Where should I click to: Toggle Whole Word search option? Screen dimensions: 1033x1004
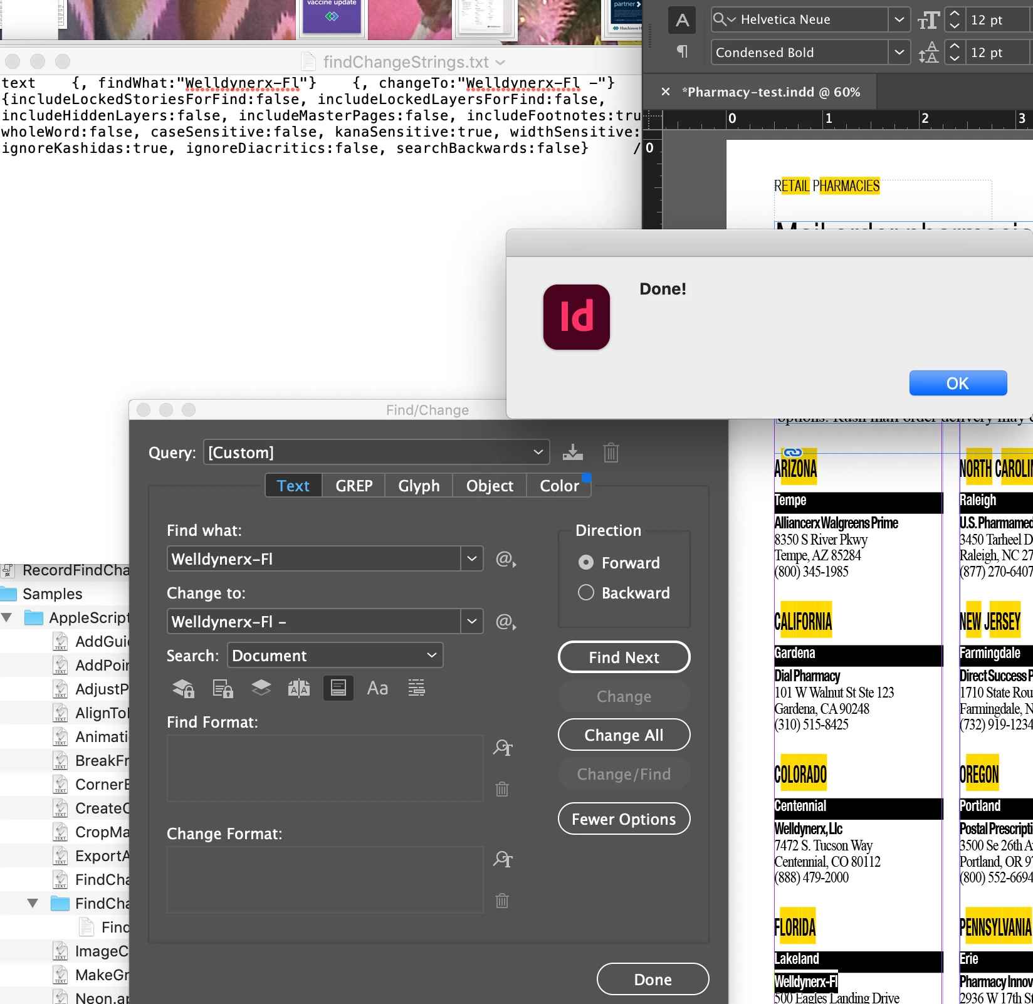[416, 688]
